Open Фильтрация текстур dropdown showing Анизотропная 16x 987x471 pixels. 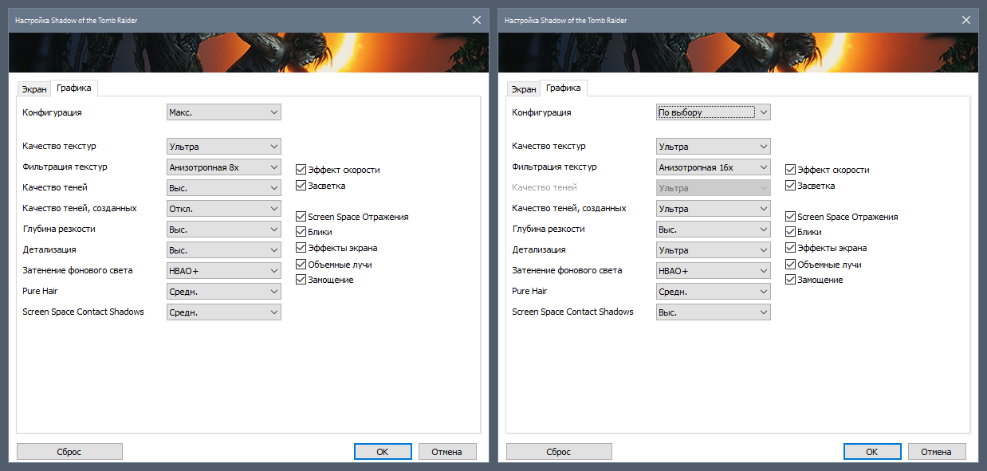tap(714, 167)
